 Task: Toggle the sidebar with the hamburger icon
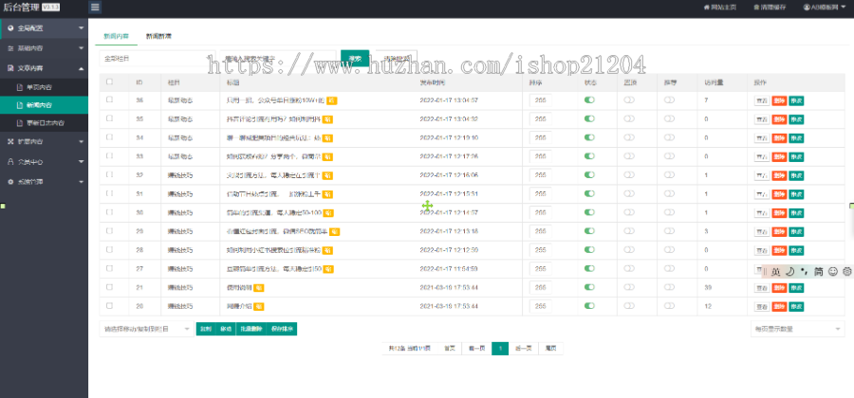pos(95,7)
